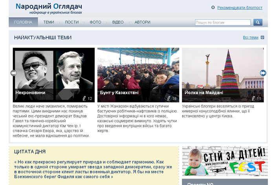Click the Рекомендувати блогпост link
This screenshot has width=275, height=185.
(x=240, y=7)
